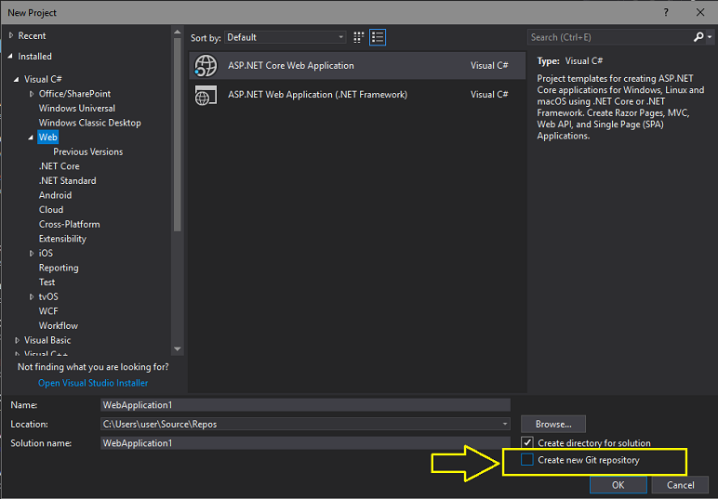The height and width of the screenshot is (499, 718).
Task: Select the .NET Core category
Action: click(60, 166)
